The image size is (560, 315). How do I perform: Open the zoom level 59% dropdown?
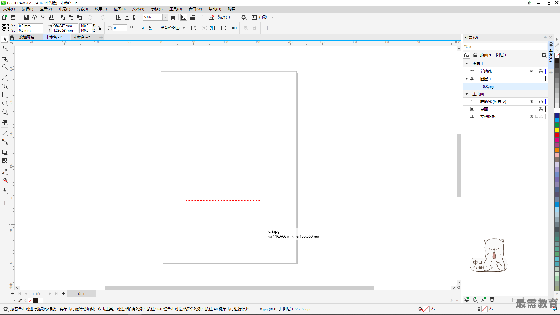coord(165,17)
